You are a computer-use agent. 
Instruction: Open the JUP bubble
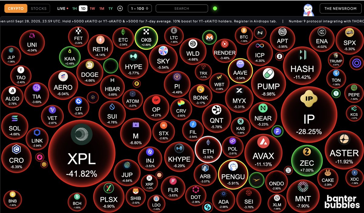[x=127, y=172]
